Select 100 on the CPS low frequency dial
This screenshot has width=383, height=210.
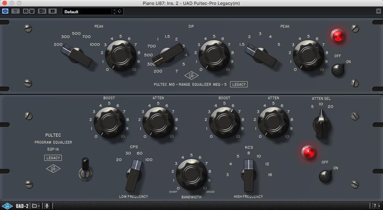click(149, 160)
